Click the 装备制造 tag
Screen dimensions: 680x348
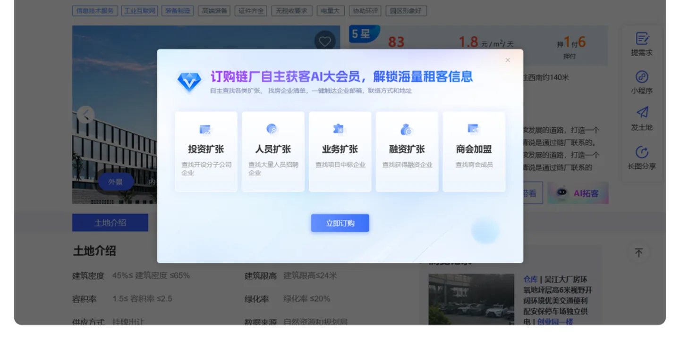(178, 11)
